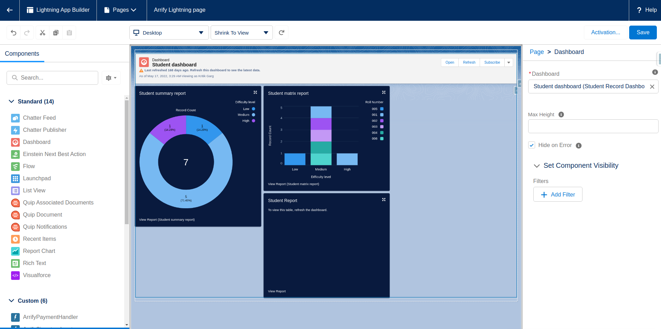Image resolution: width=661 pixels, height=329 pixels.
Task: Select the Chatter Feed component icon
Action: pos(15,118)
